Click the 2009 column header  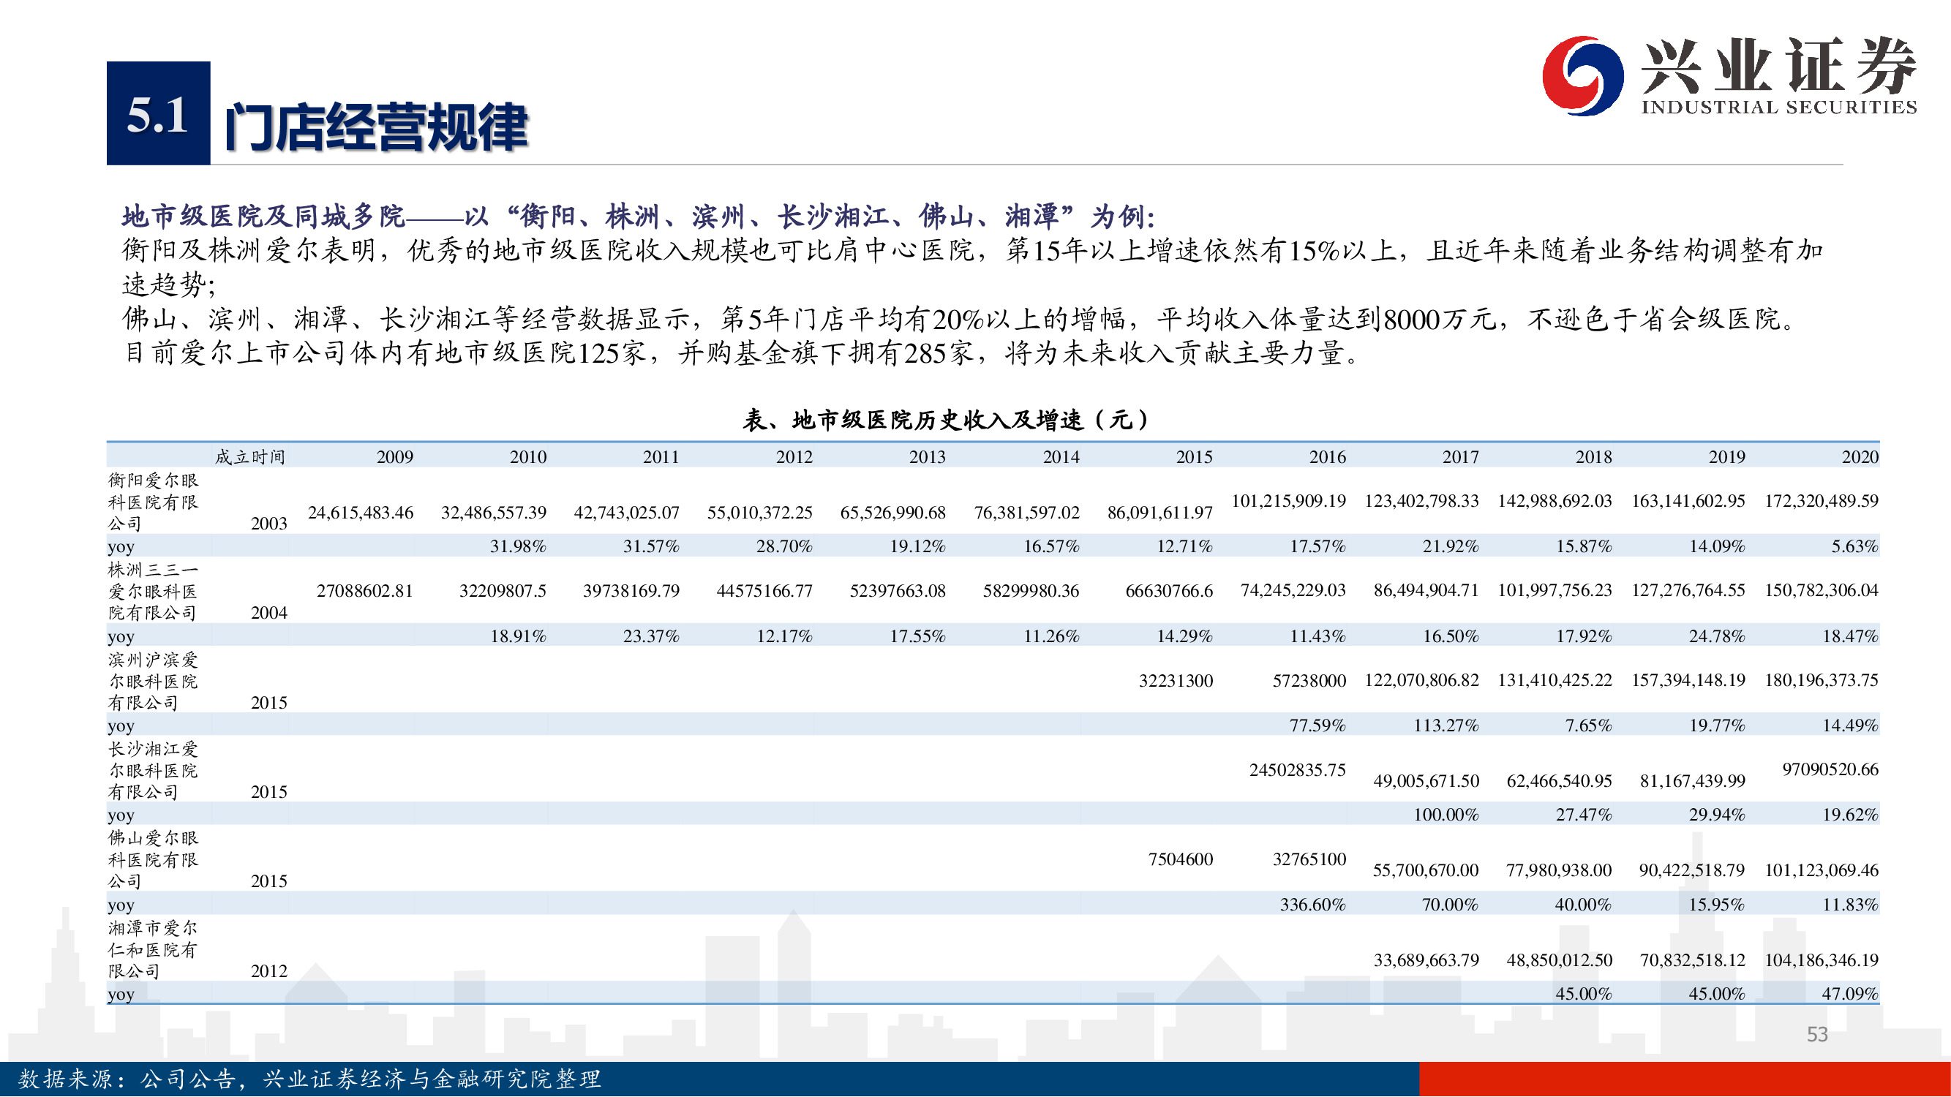tap(394, 456)
